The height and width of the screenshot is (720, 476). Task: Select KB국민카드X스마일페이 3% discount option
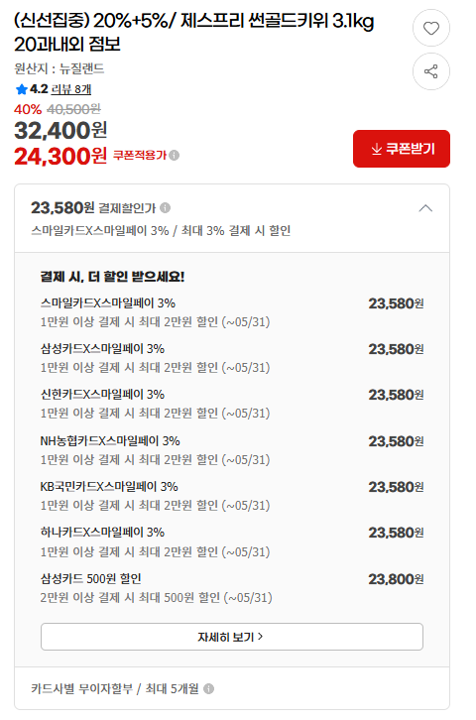point(232,496)
